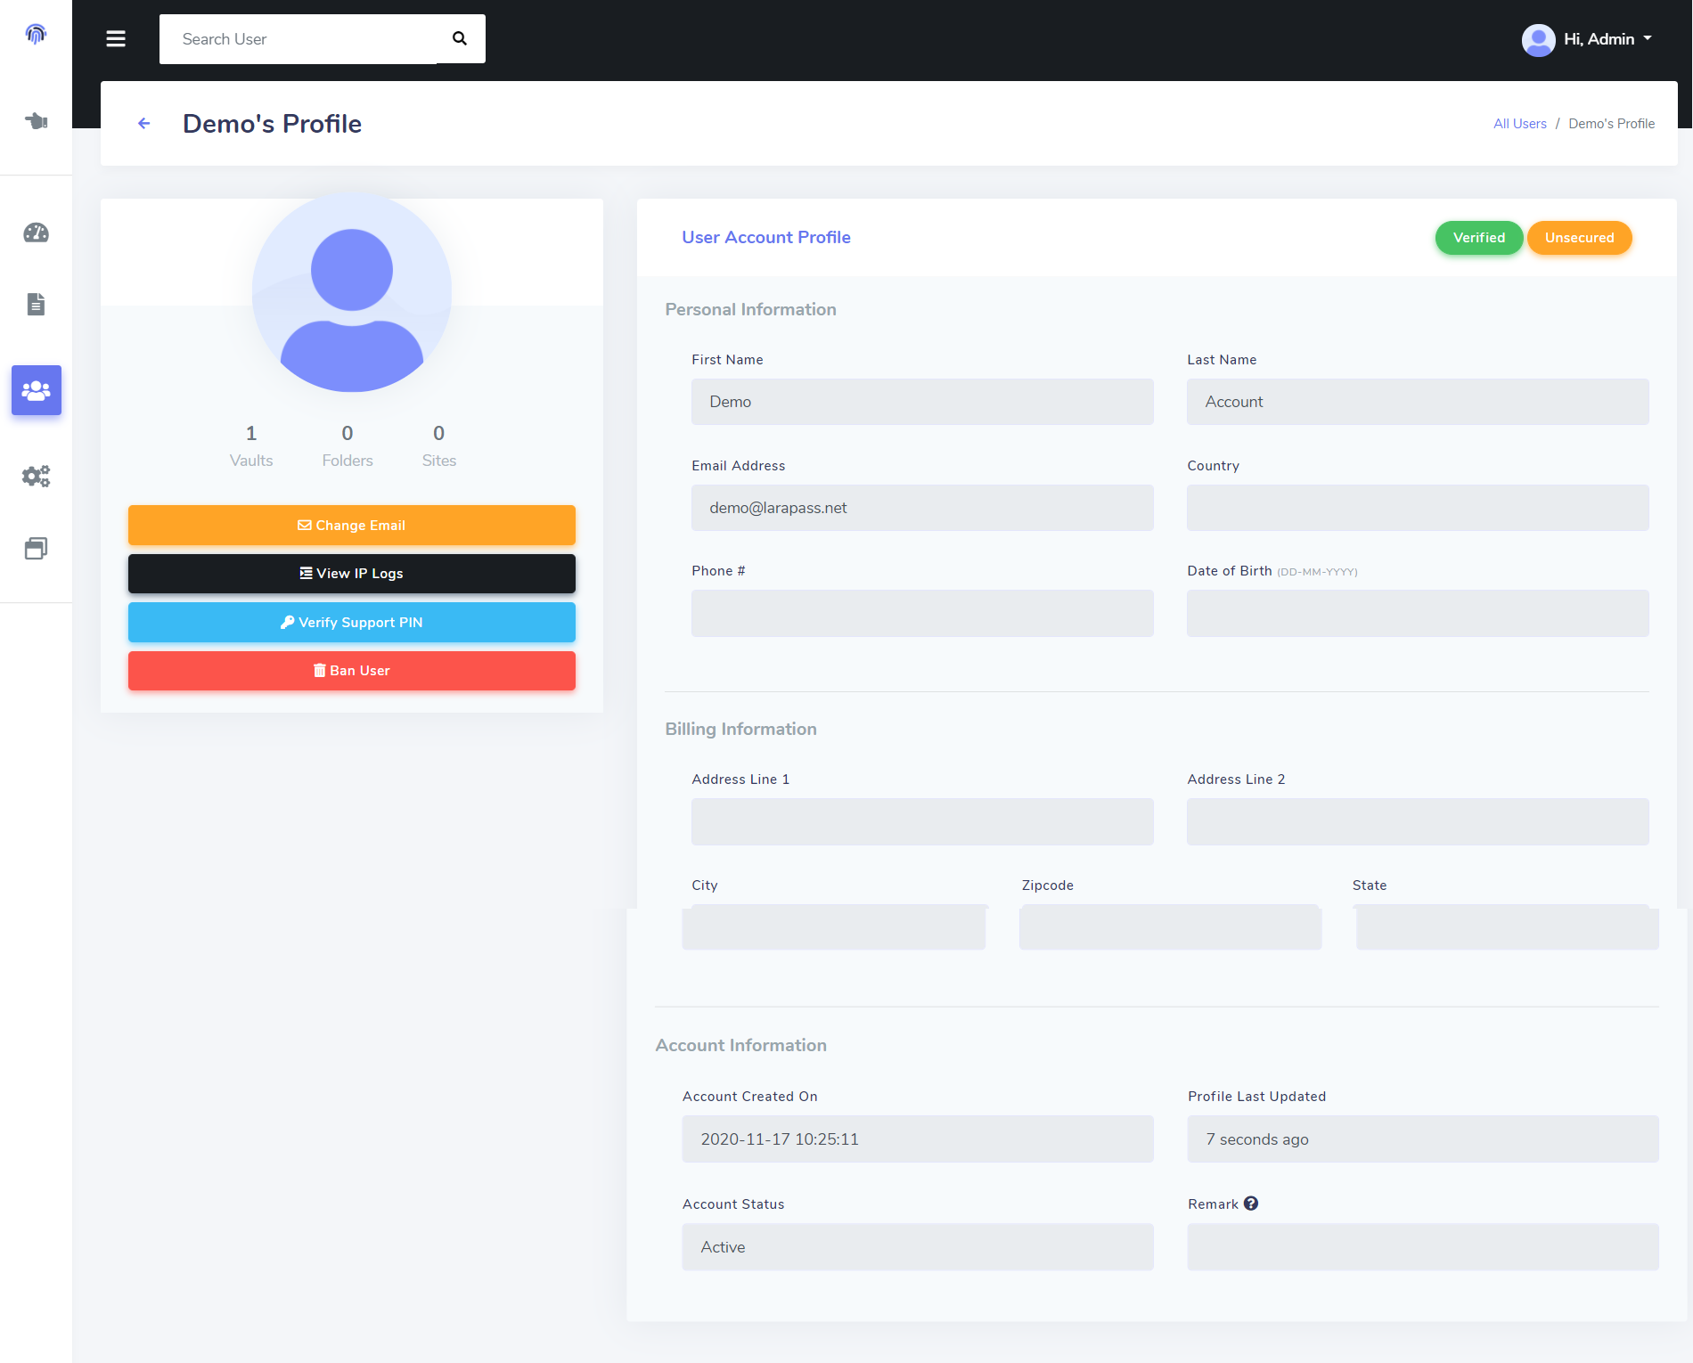The width and height of the screenshot is (1693, 1363).
Task: Click the admin avatar icon in header
Action: 1538,39
